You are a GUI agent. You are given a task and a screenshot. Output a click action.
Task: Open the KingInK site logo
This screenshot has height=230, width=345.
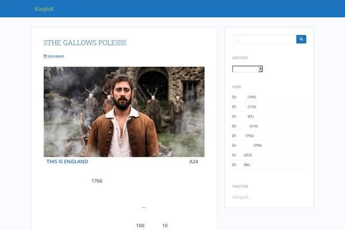point(44,9)
